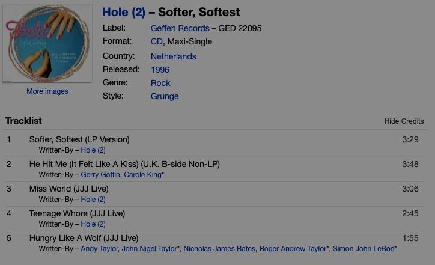Open the 1996 release year link
The height and width of the screenshot is (265, 435).
[x=160, y=70]
